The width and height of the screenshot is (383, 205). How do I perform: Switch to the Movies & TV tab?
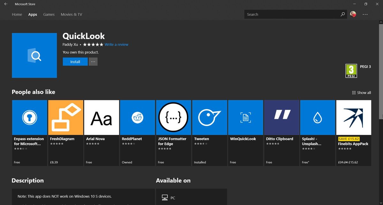click(x=71, y=14)
